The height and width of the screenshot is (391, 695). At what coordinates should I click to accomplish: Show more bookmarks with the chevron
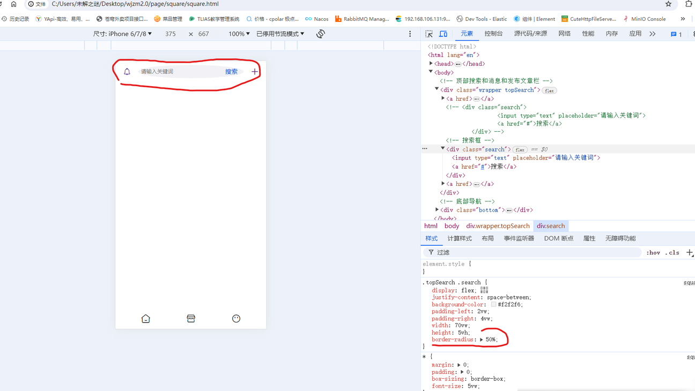[x=683, y=19]
